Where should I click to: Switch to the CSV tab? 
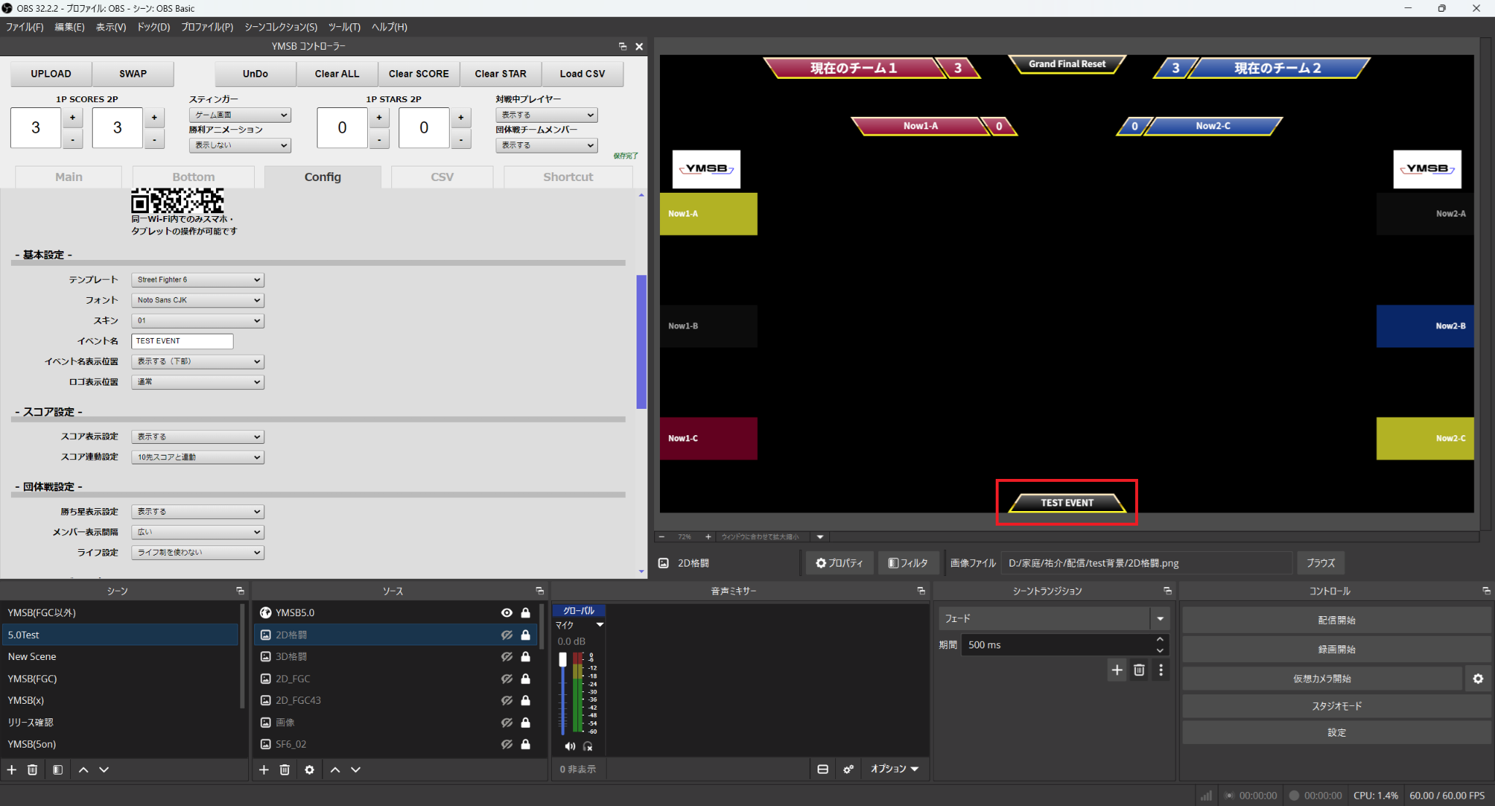pyautogui.click(x=442, y=177)
